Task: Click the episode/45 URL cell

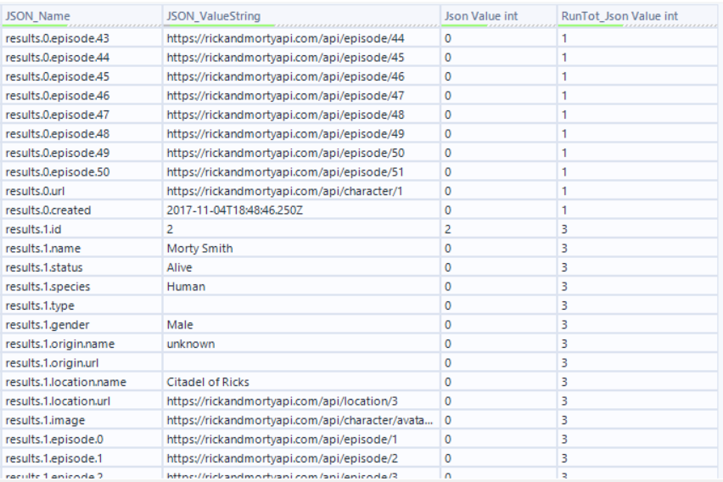Action: (301, 58)
